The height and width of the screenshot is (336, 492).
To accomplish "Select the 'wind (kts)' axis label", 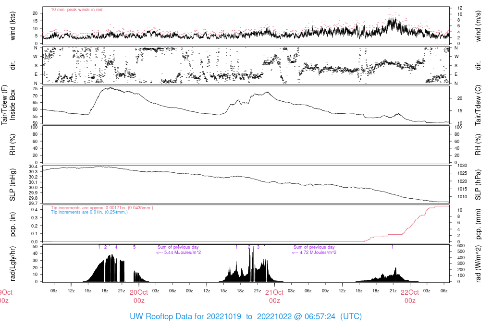I will pos(12,26).
